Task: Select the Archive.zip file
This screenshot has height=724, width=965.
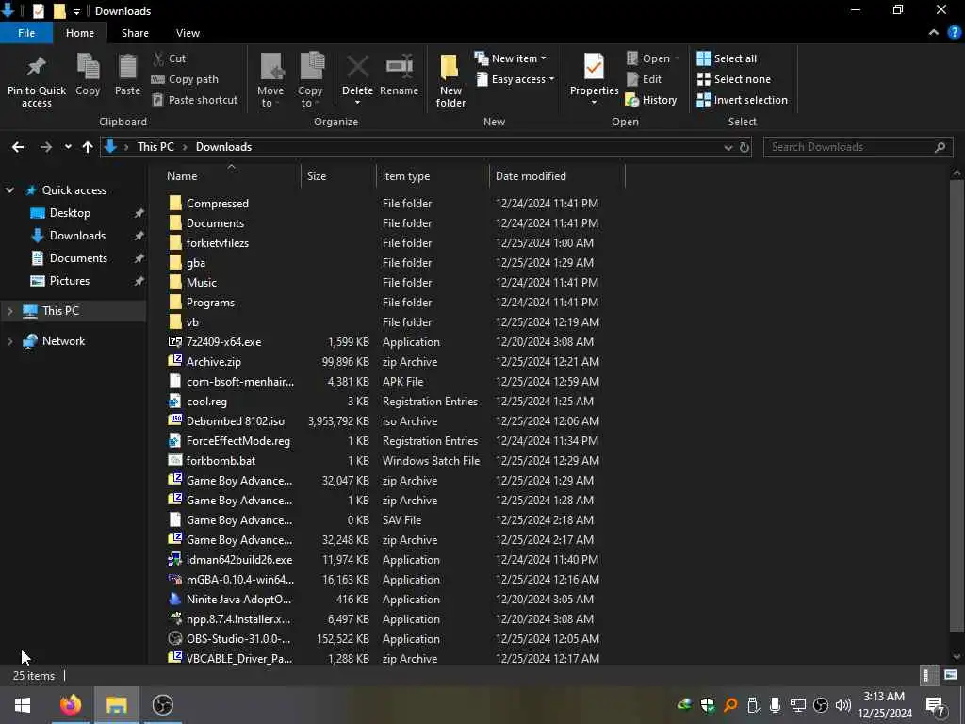Action: point(214,362)
